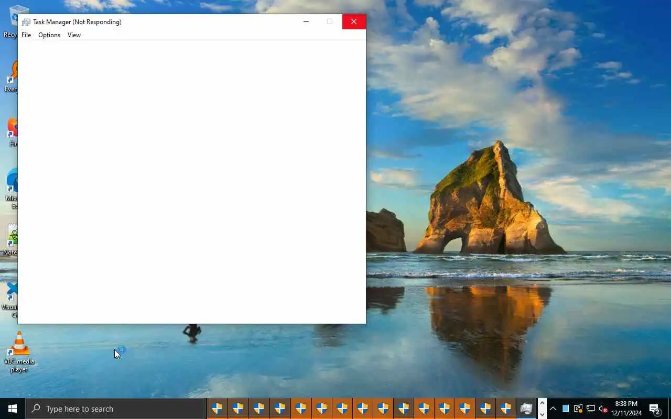Select the Recycle Bin desktop icon
Image resolution: width=671 pixels, height=419 pixels.
coord(14,22)
